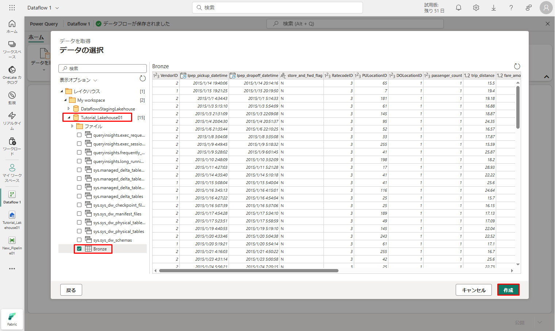
Task: Refresh the Bronze preview table
Action: click(517, 66)
